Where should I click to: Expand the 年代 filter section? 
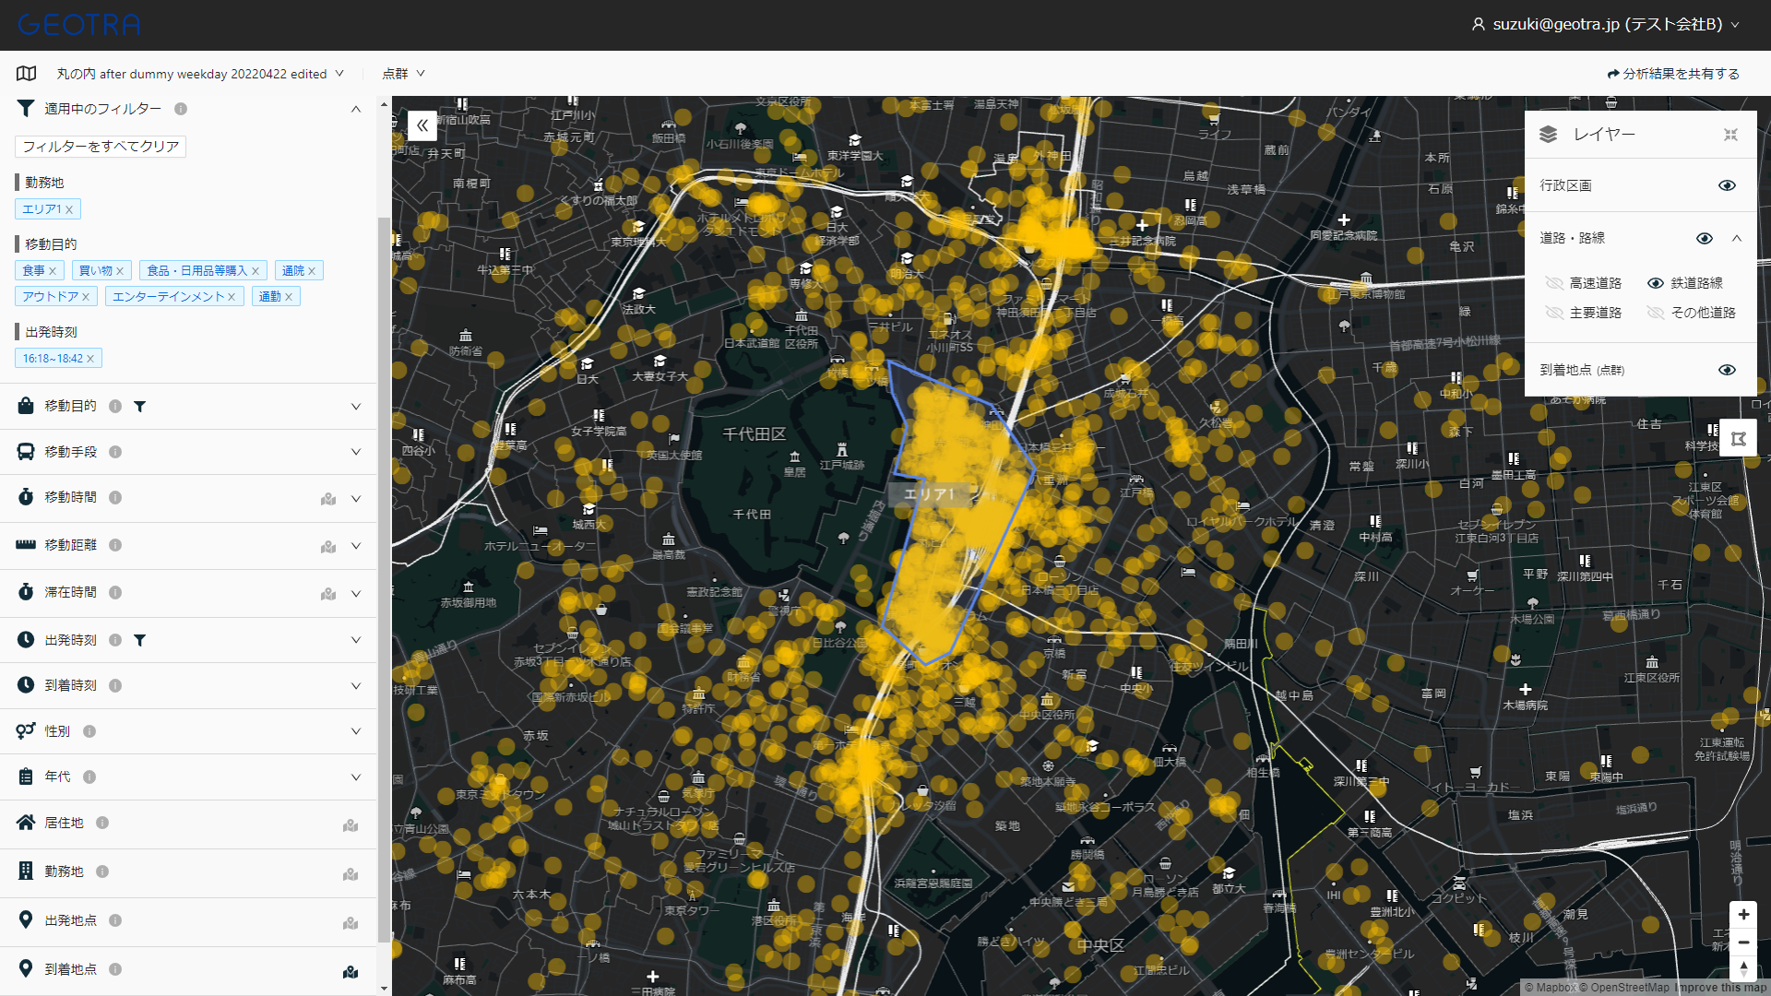[x=356, y=777]
